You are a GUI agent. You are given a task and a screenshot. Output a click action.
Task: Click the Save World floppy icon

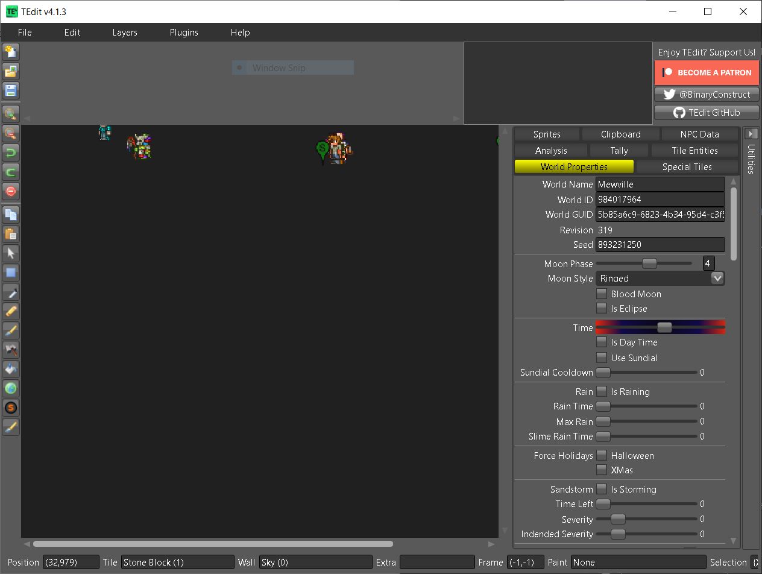11,91
